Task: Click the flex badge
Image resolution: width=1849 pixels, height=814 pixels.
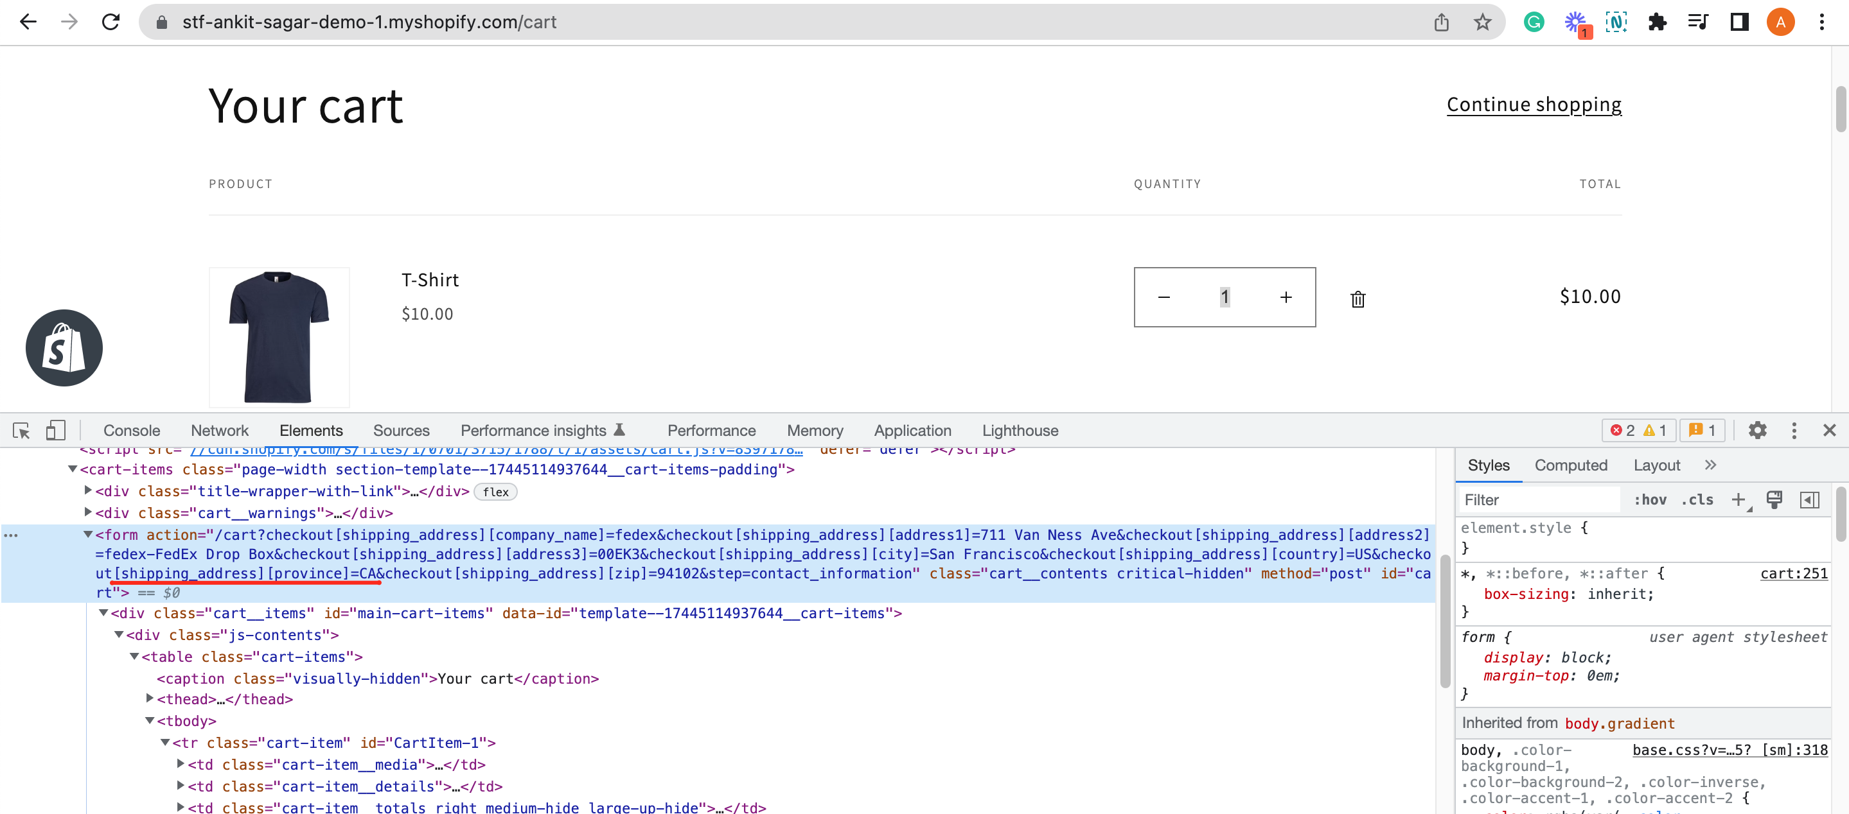Action: click(x=495, y=492)
